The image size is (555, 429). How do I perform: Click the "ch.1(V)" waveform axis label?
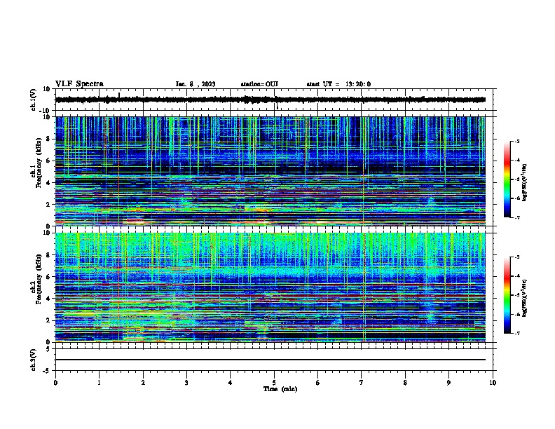[34, 100]
